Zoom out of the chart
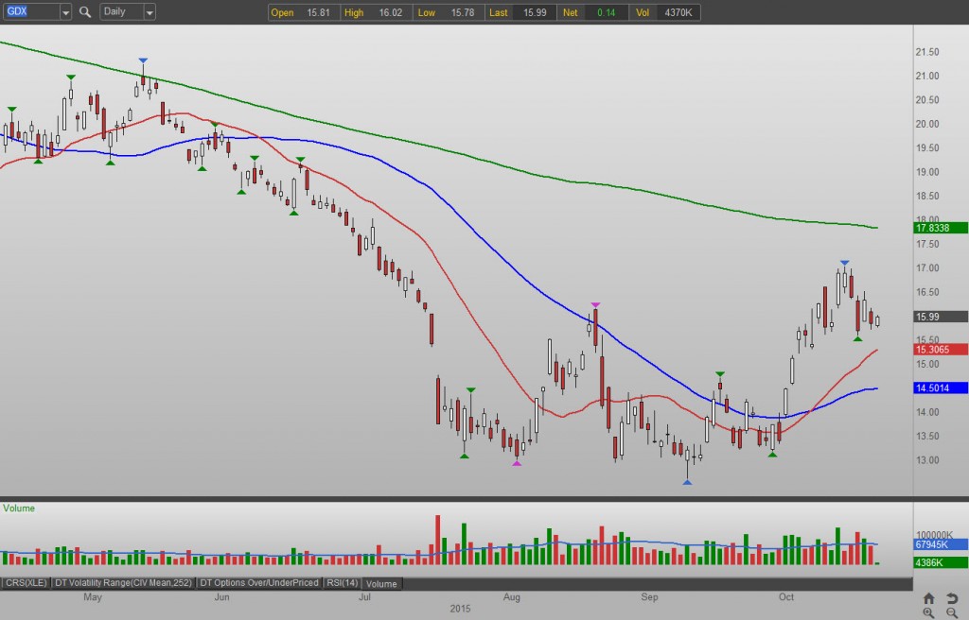The image size is (969, 620). (x=952, y=612)
